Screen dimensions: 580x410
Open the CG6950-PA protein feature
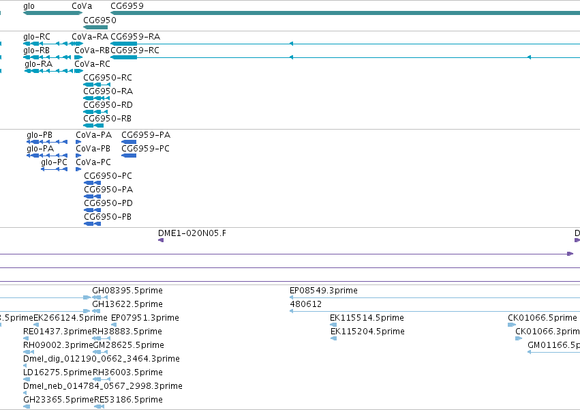pos(108,190)
